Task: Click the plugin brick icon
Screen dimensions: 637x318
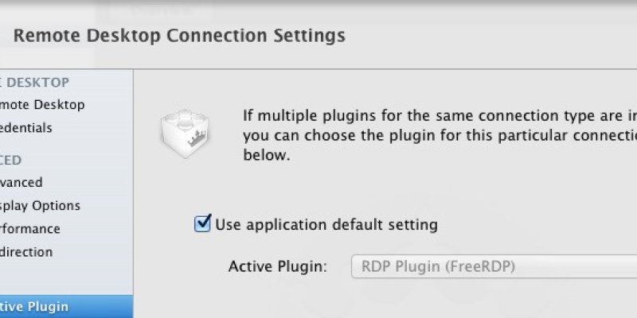Action: pyautogui.click(x=185, y=131)
